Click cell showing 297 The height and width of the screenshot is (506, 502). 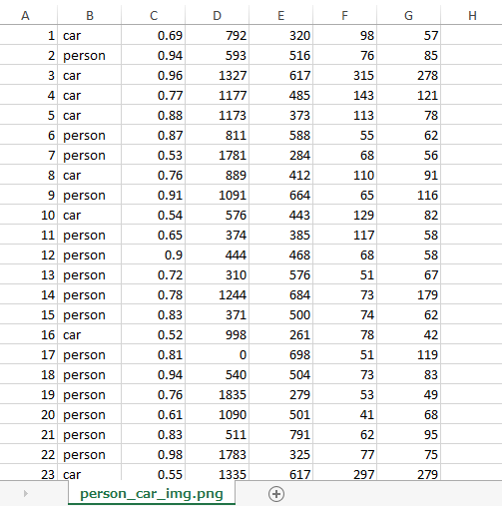[345, 473]
